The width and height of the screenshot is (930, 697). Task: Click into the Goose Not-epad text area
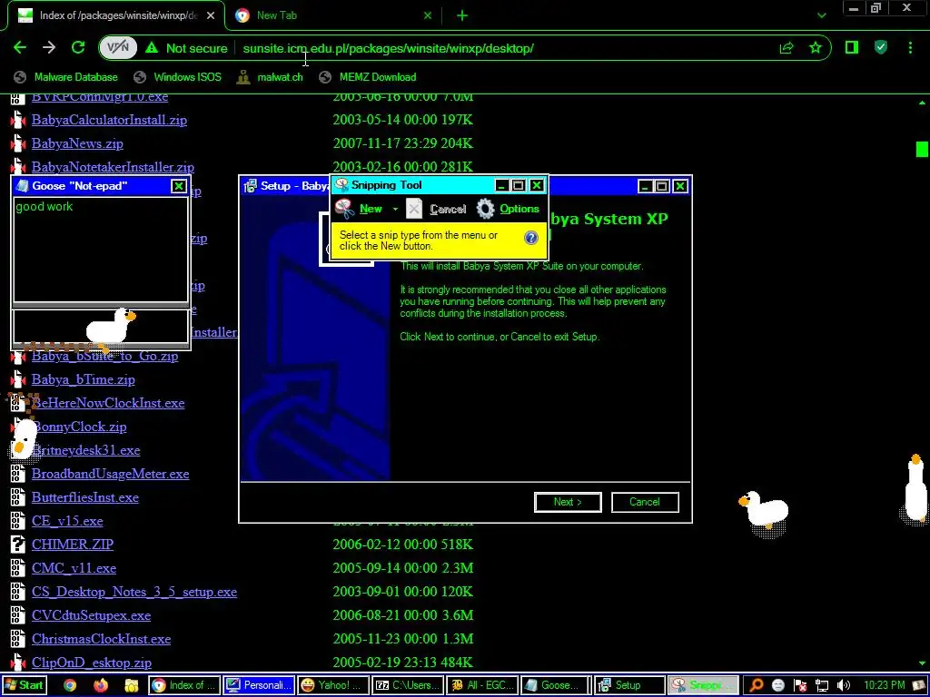[100, 249]
